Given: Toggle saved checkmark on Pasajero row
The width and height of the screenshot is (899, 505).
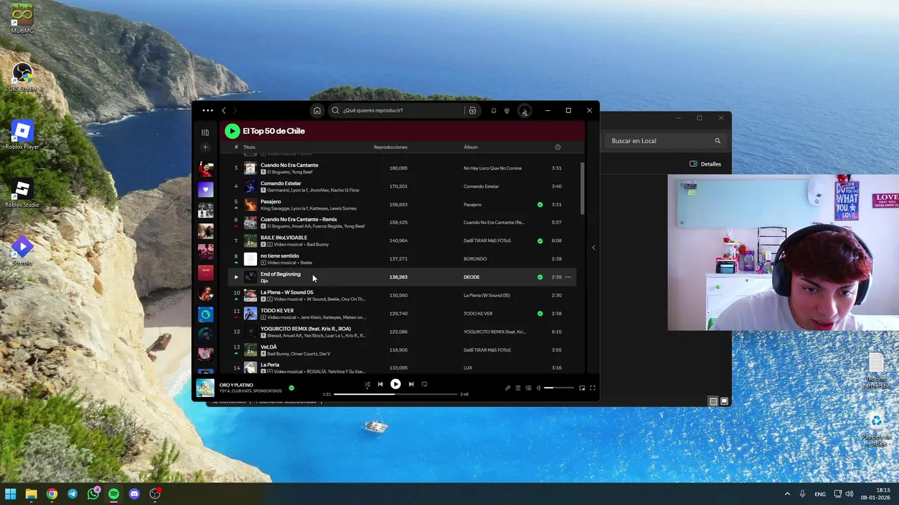Looking at the screenshot, I should [x=540, y=205].
